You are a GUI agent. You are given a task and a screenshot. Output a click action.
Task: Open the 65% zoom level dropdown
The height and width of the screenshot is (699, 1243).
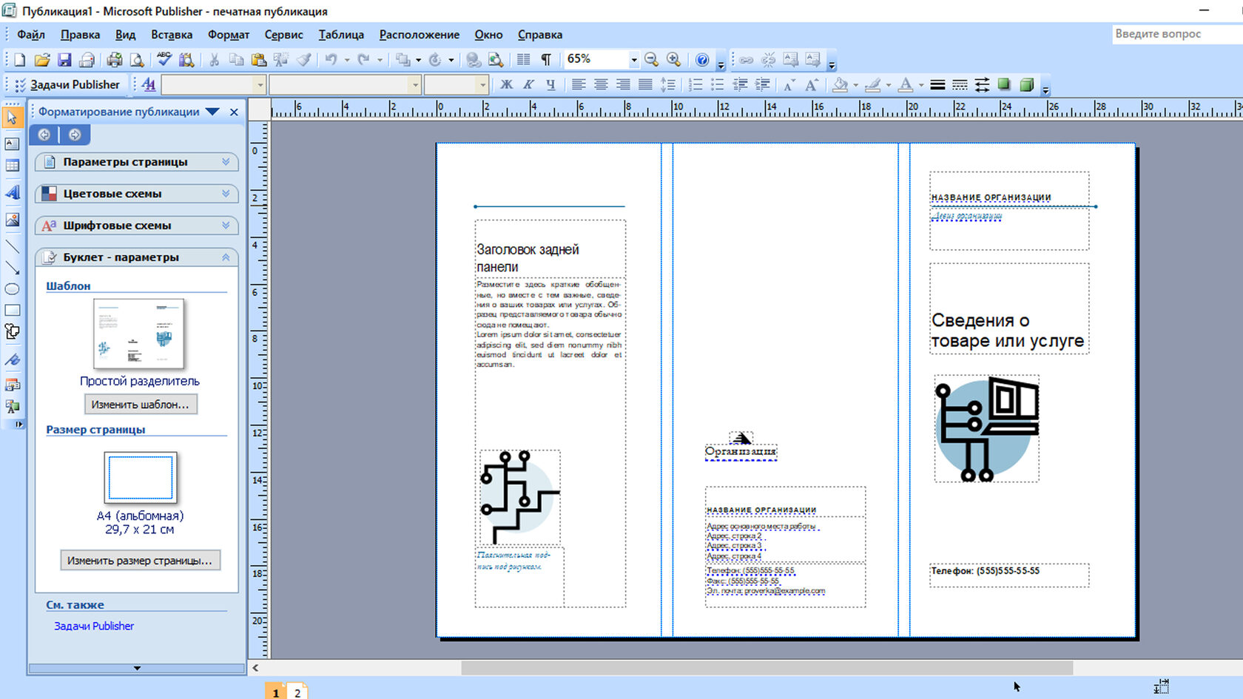pyautogui.click(x=634, y=60)
